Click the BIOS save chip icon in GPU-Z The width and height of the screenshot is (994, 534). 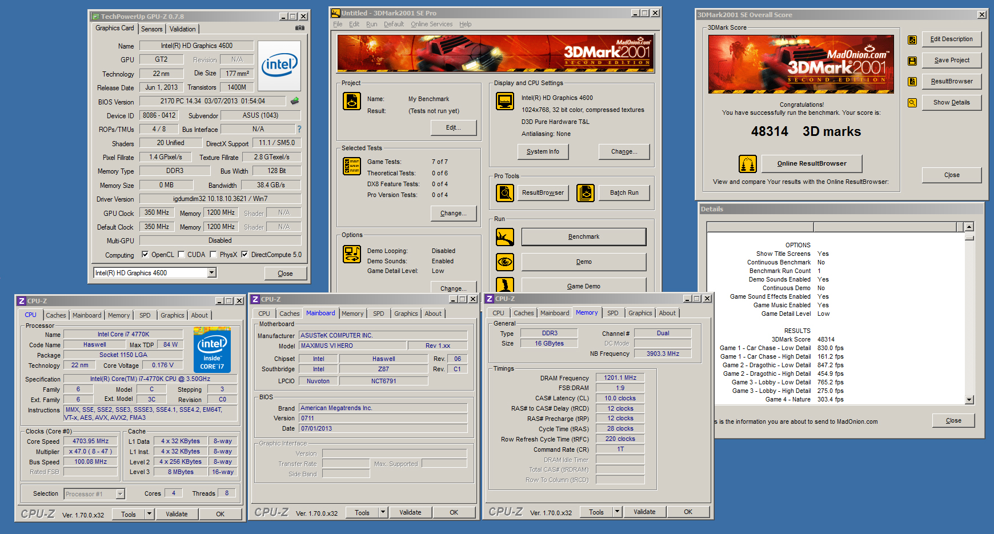point(295,101)
